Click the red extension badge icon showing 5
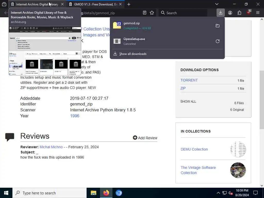The height and width of the screenshot is (198, 264). tap(249, 12)
